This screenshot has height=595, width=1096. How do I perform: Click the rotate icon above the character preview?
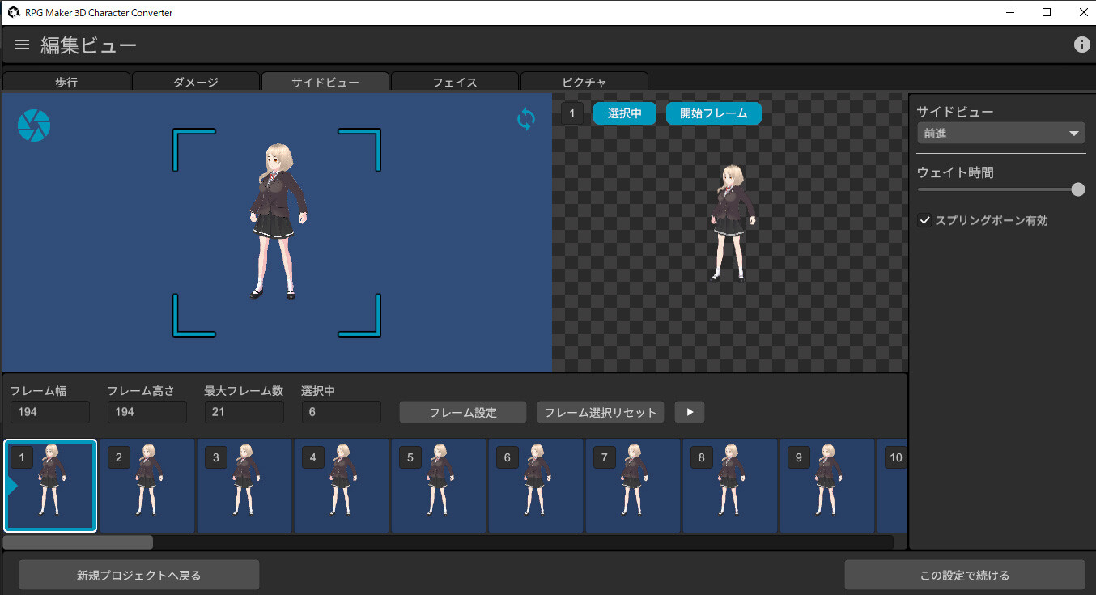coord(525,119)
